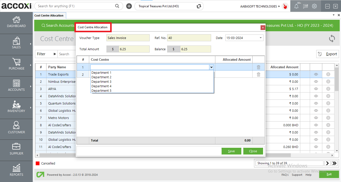Click the Accoxi logo in the footer
This screenshot has width=341, height=182.
tap(40, 174)
